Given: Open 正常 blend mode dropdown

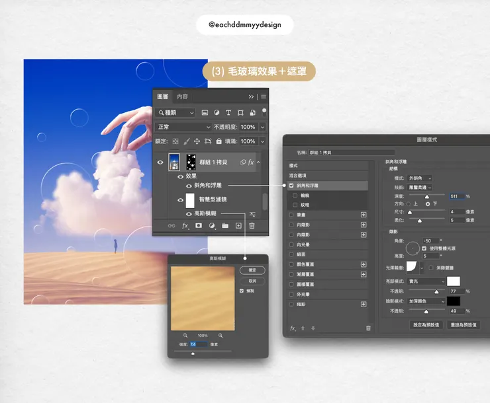Looking at the screenshot, I should pyautogui.click(x=183, y=127).
